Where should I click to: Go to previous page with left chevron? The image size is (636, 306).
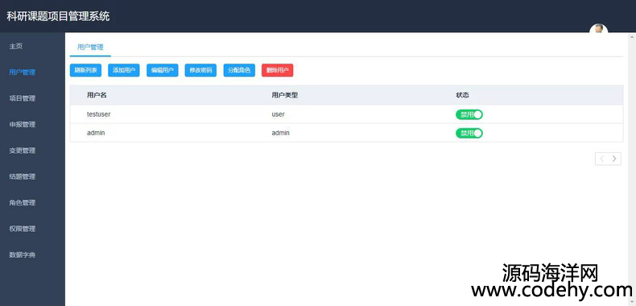click(602, 159)
